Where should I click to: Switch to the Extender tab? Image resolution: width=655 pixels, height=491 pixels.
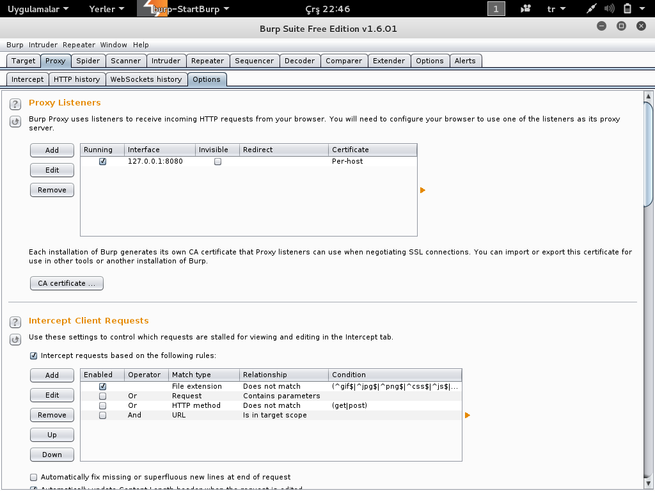coord(388,61)
